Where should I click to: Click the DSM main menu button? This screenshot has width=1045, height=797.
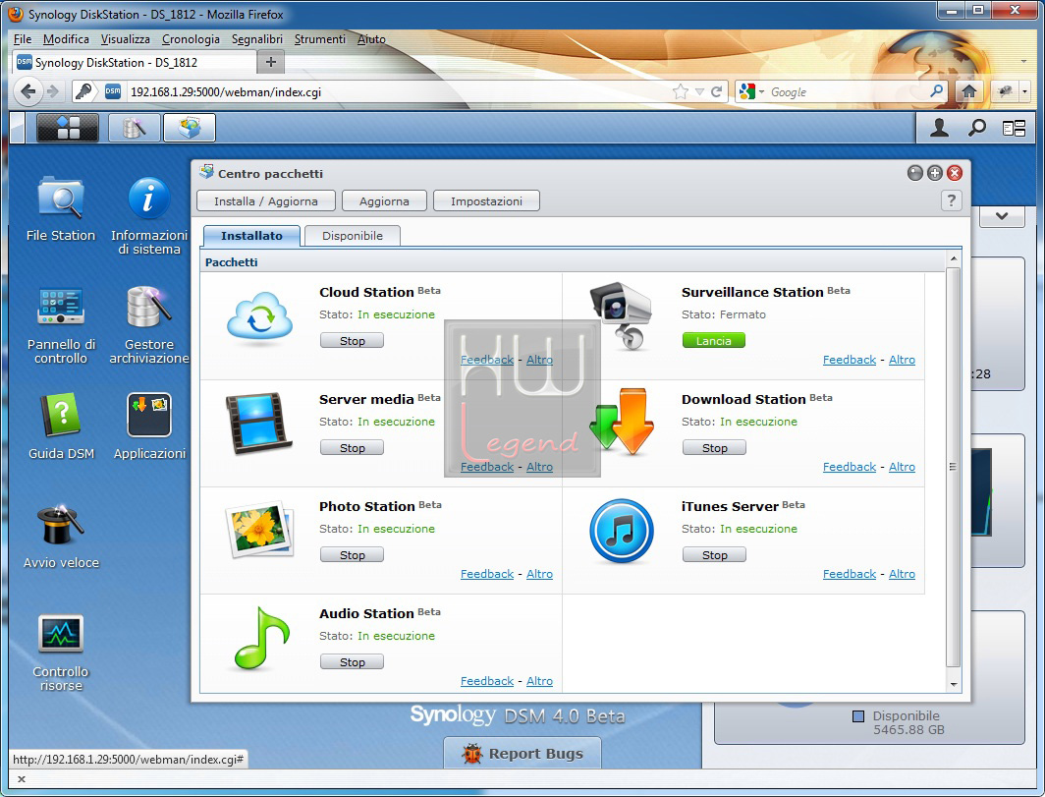(68, 128)
